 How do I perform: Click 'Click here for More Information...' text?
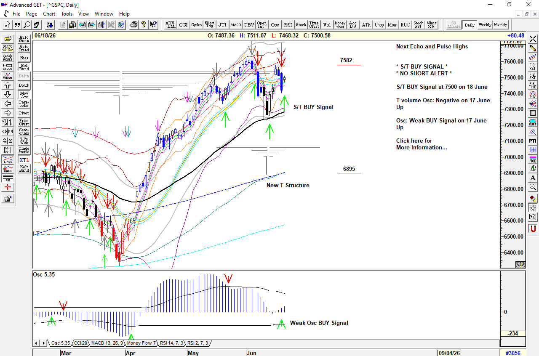tap(422, 144)
